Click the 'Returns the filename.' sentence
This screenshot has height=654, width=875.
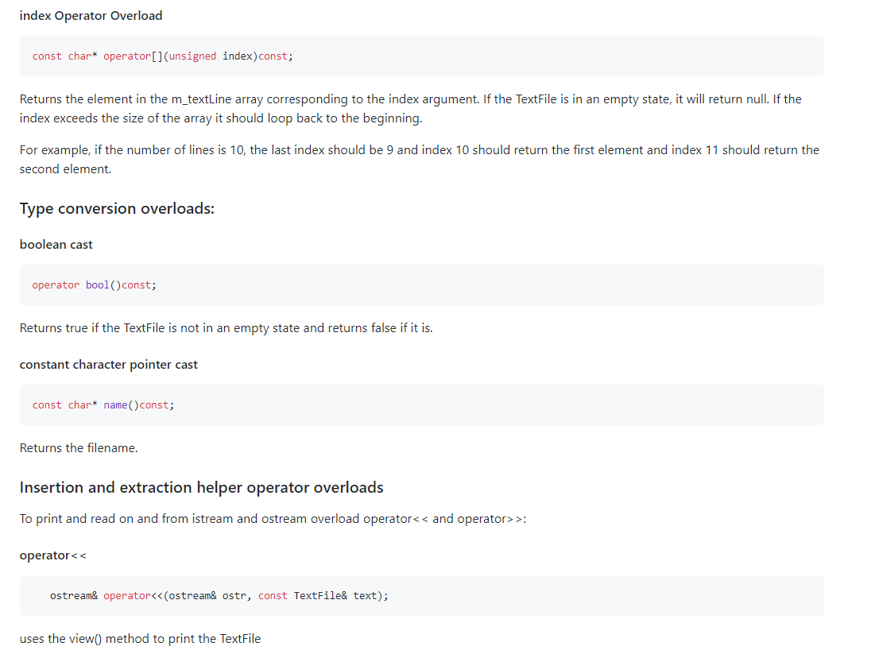pyautogui.click(x=79, y=448)
